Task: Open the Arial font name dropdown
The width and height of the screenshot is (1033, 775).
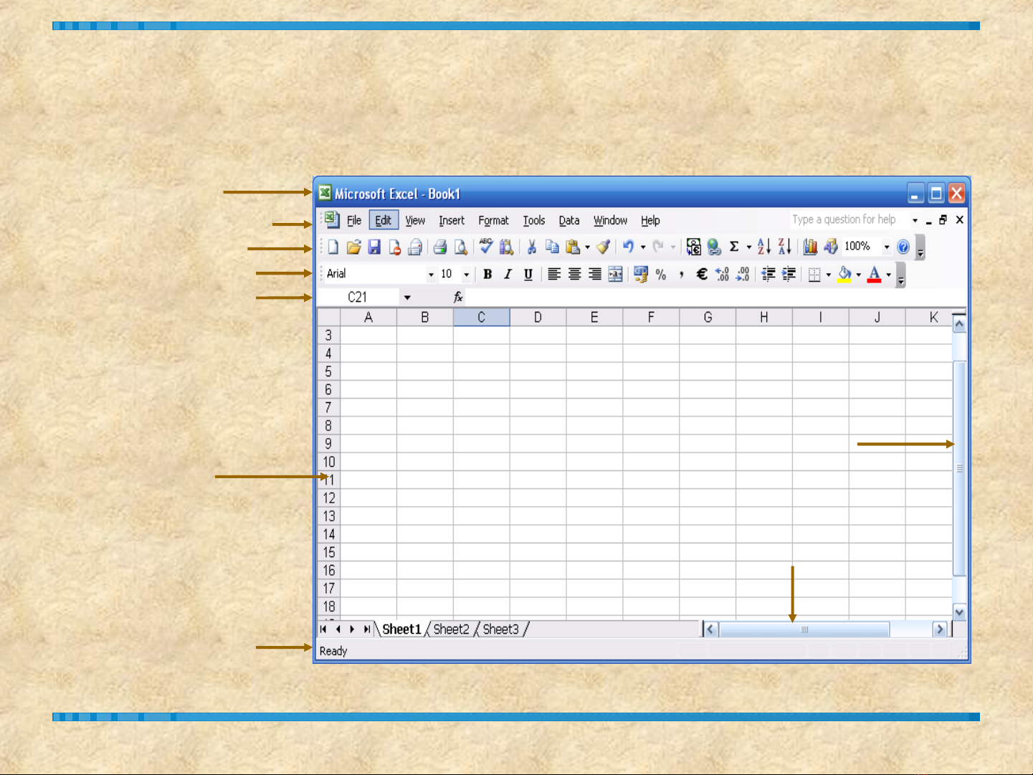Action: (x=431, y=275)
